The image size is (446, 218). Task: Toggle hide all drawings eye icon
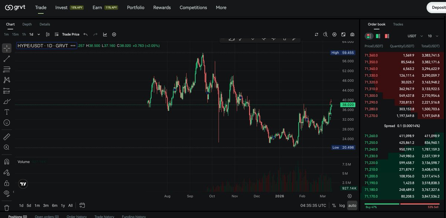(x=7, y=193)
